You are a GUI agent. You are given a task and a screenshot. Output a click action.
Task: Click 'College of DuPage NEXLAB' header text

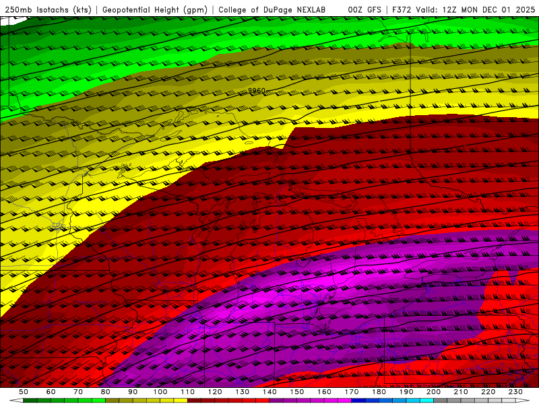pyautogui.click(x=272, y=10)
